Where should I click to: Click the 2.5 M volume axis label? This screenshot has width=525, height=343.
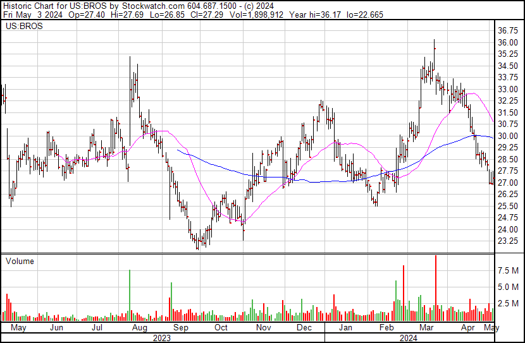coord(509,304)
